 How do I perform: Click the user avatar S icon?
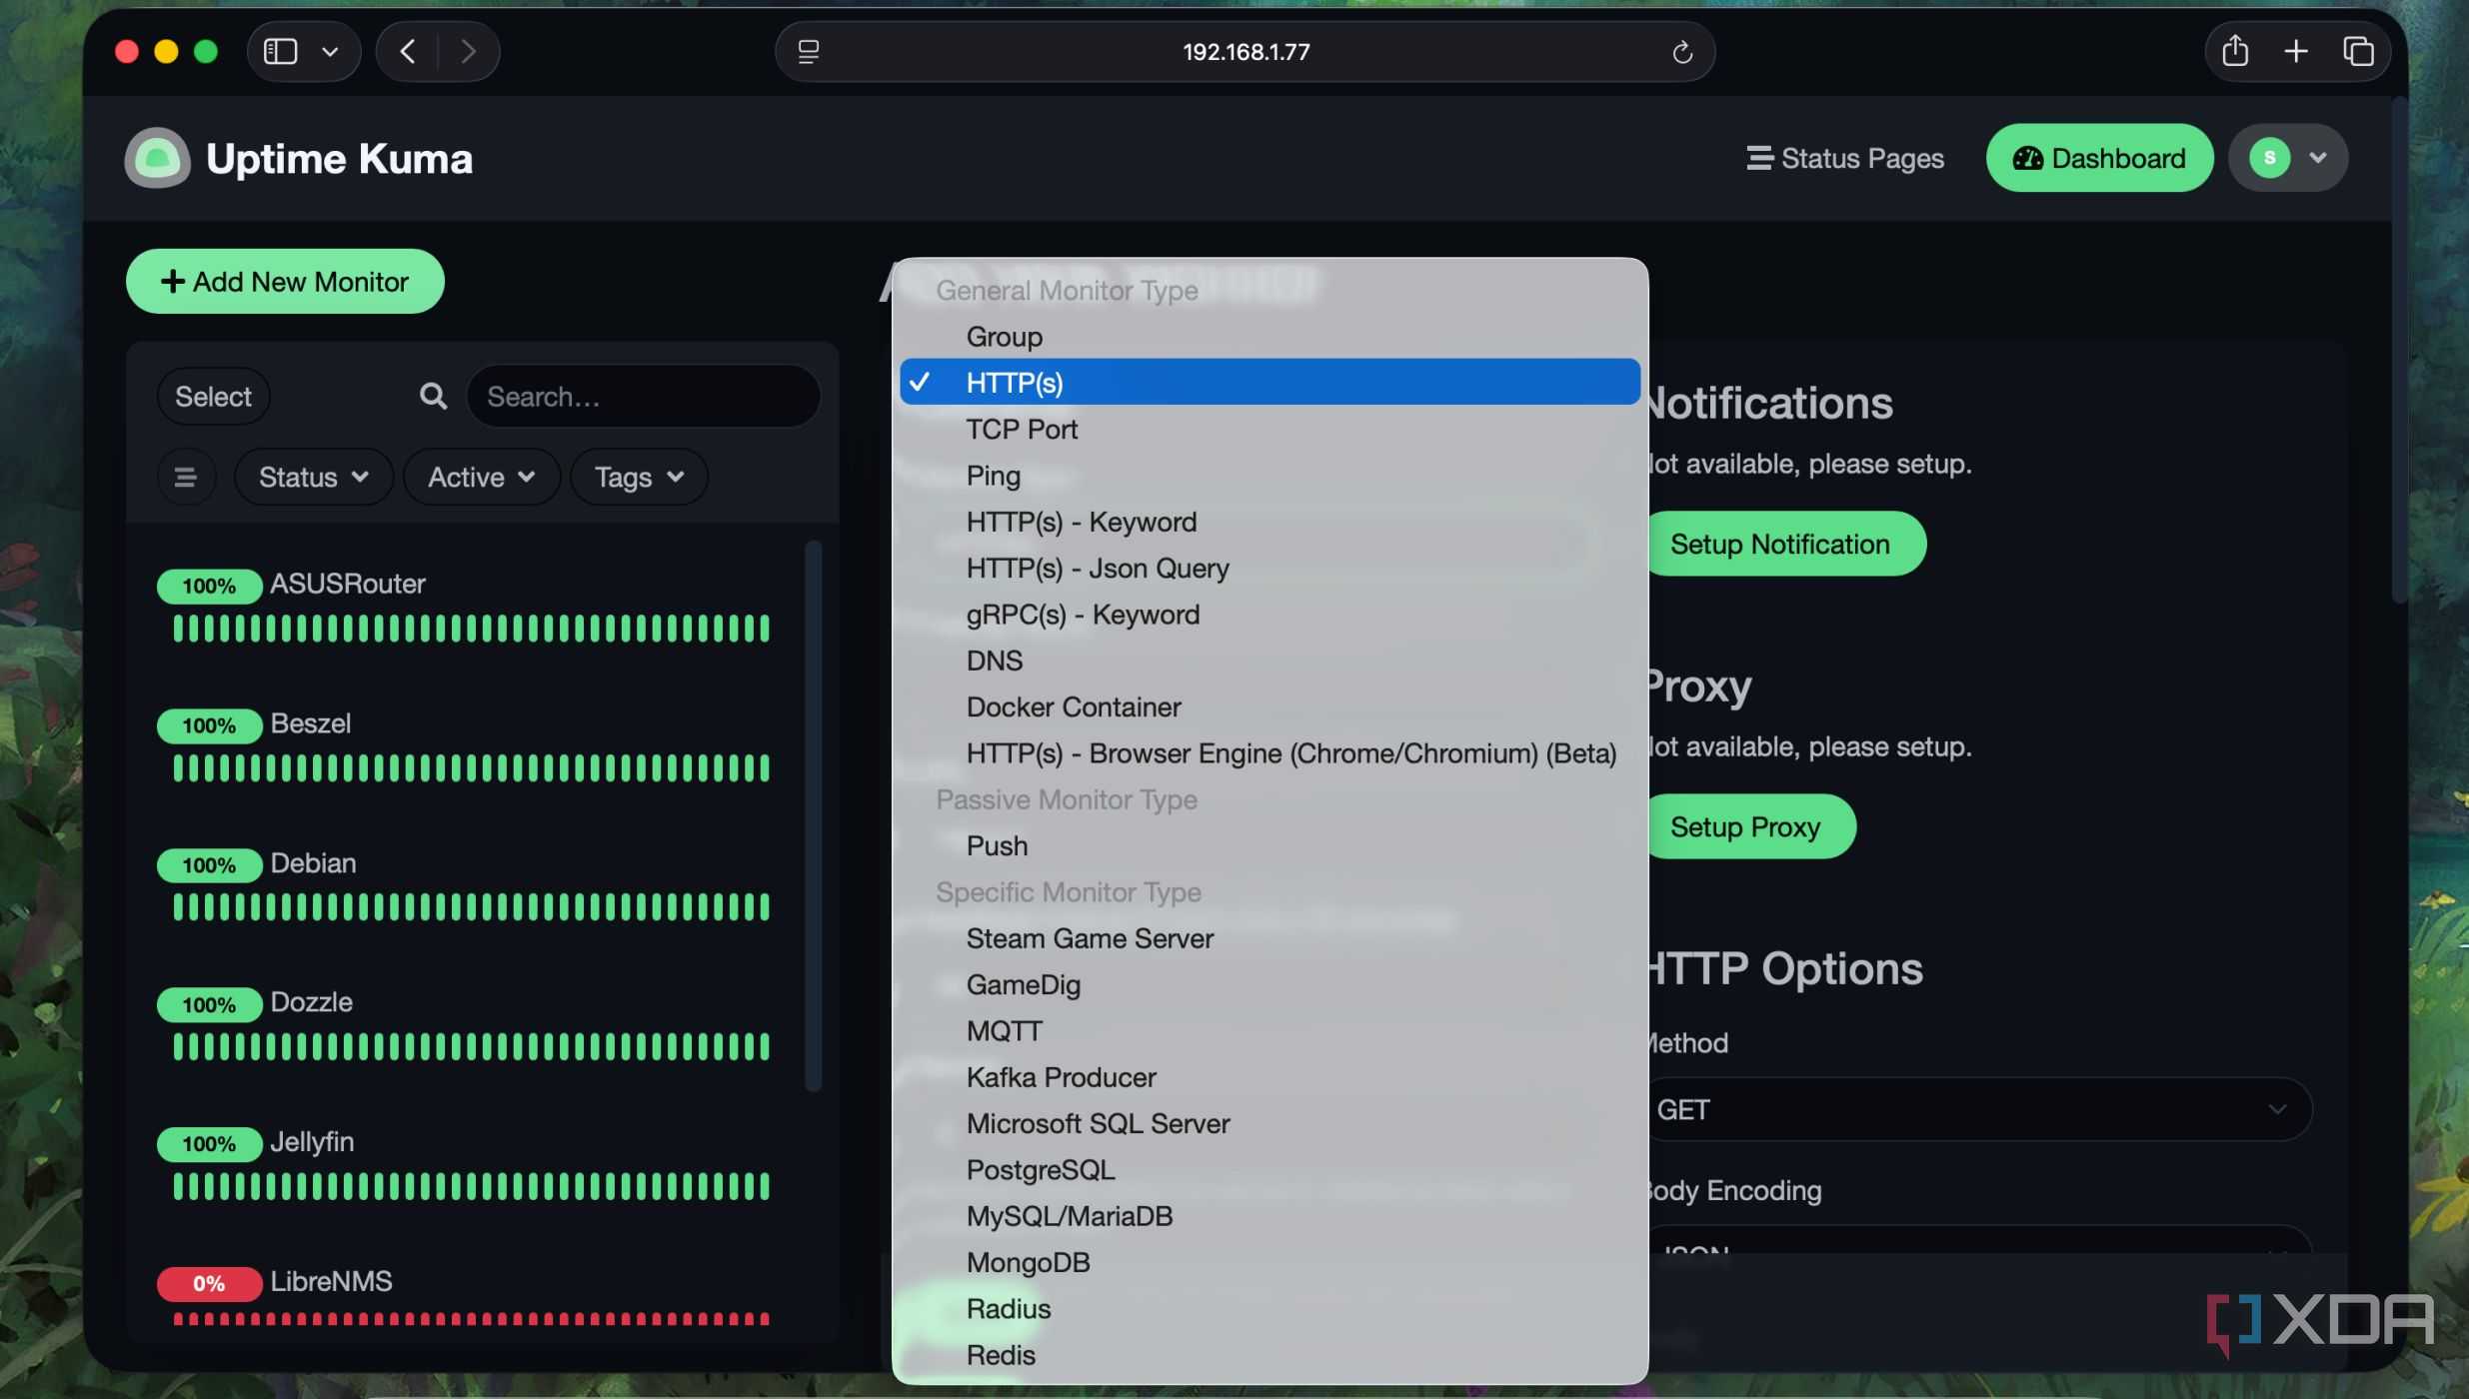(2270, 158)
